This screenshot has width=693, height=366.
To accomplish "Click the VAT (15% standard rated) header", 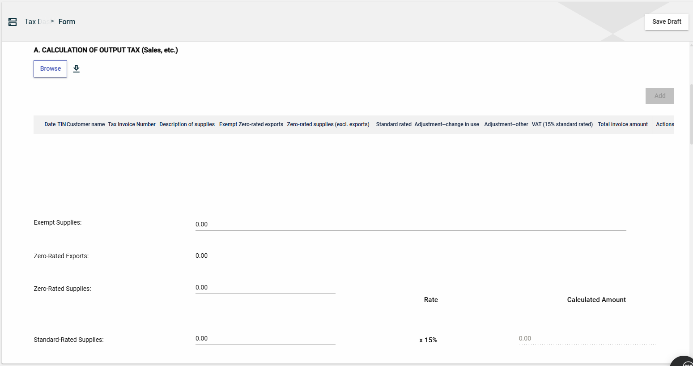I will 562,124.
